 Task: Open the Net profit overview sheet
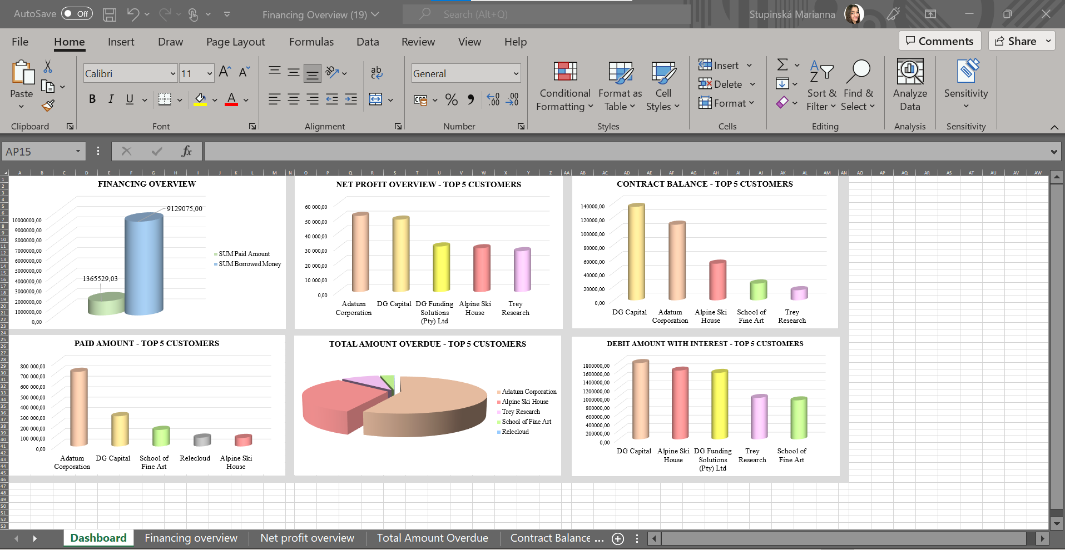pos(306,537)
